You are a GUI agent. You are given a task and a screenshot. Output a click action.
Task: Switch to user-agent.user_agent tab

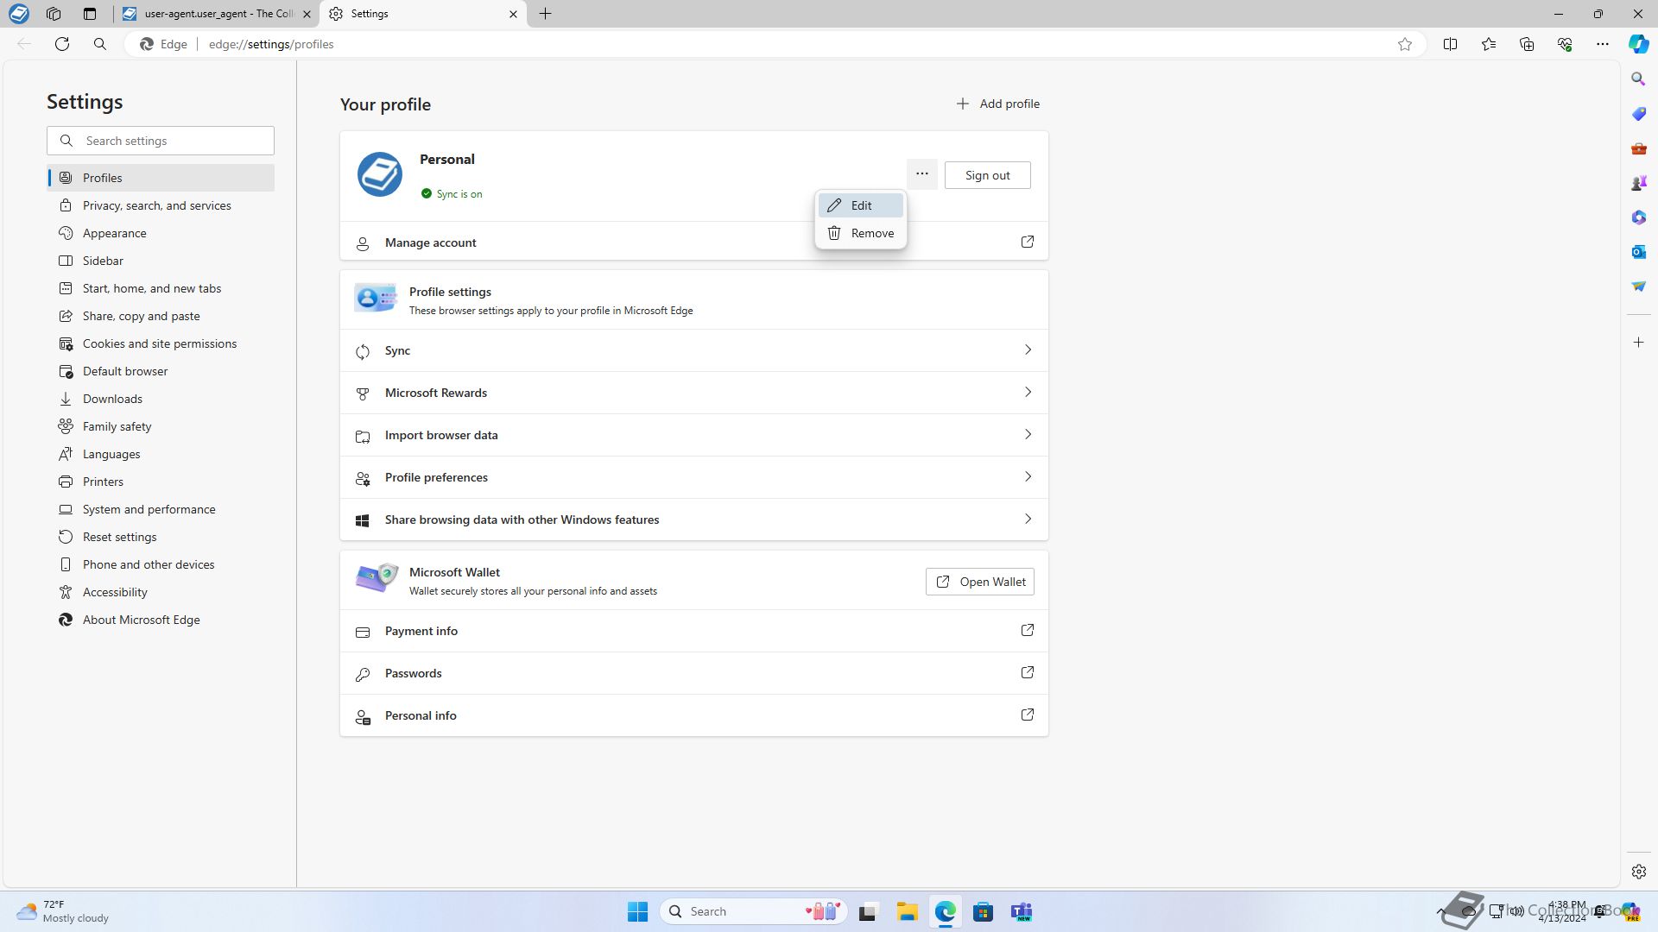[x=217, y=14]
